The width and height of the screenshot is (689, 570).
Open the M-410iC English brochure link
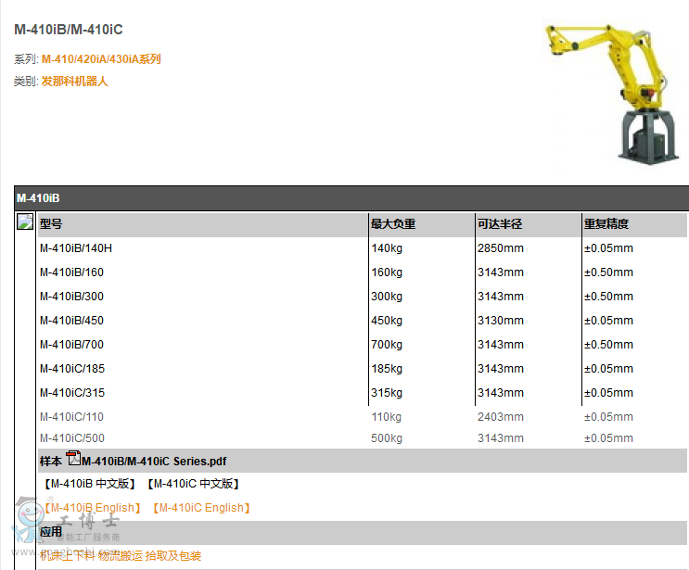click(x=201, y=508)
